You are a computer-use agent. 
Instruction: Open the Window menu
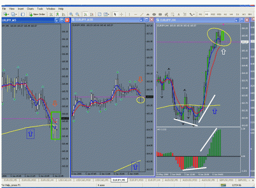[51, 9]
